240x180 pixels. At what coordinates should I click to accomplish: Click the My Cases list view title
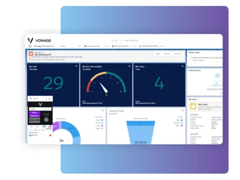[203, 104]
